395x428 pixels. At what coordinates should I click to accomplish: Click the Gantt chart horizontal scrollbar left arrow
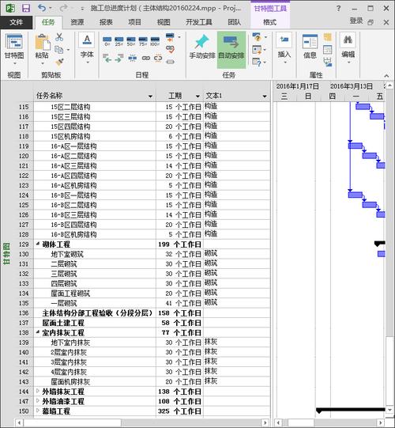(278, 422)
